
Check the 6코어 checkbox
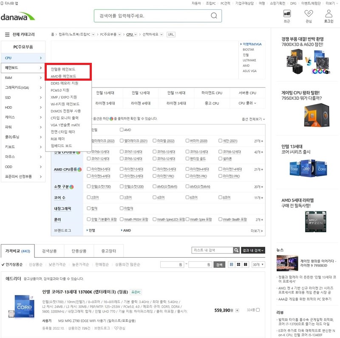coord(187,197)
